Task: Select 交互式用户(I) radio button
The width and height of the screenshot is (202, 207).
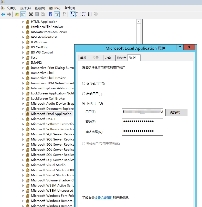Action: [84, 83]
